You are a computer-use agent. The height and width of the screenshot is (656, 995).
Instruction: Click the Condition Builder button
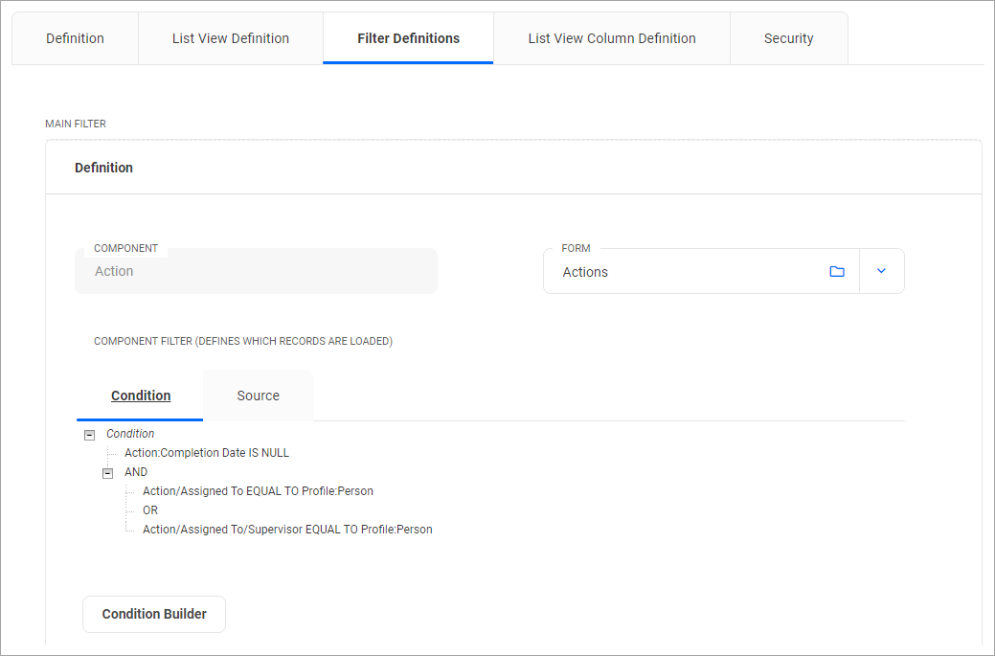(154, 614)
